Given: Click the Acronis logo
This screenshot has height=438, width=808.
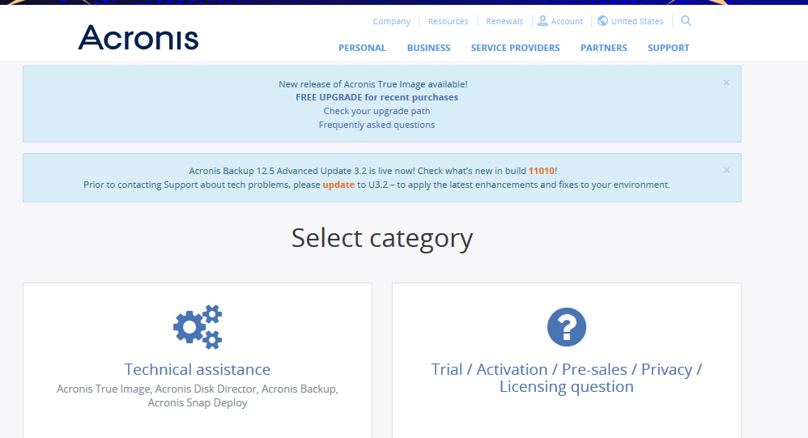Looking at the screenshot, I should point(138,37).
